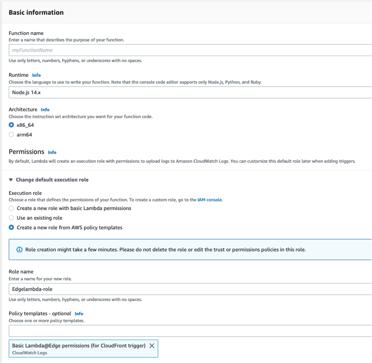
Task: Choose Create a new role with basic Lambda permissions
Action: [x=11, y=208]
